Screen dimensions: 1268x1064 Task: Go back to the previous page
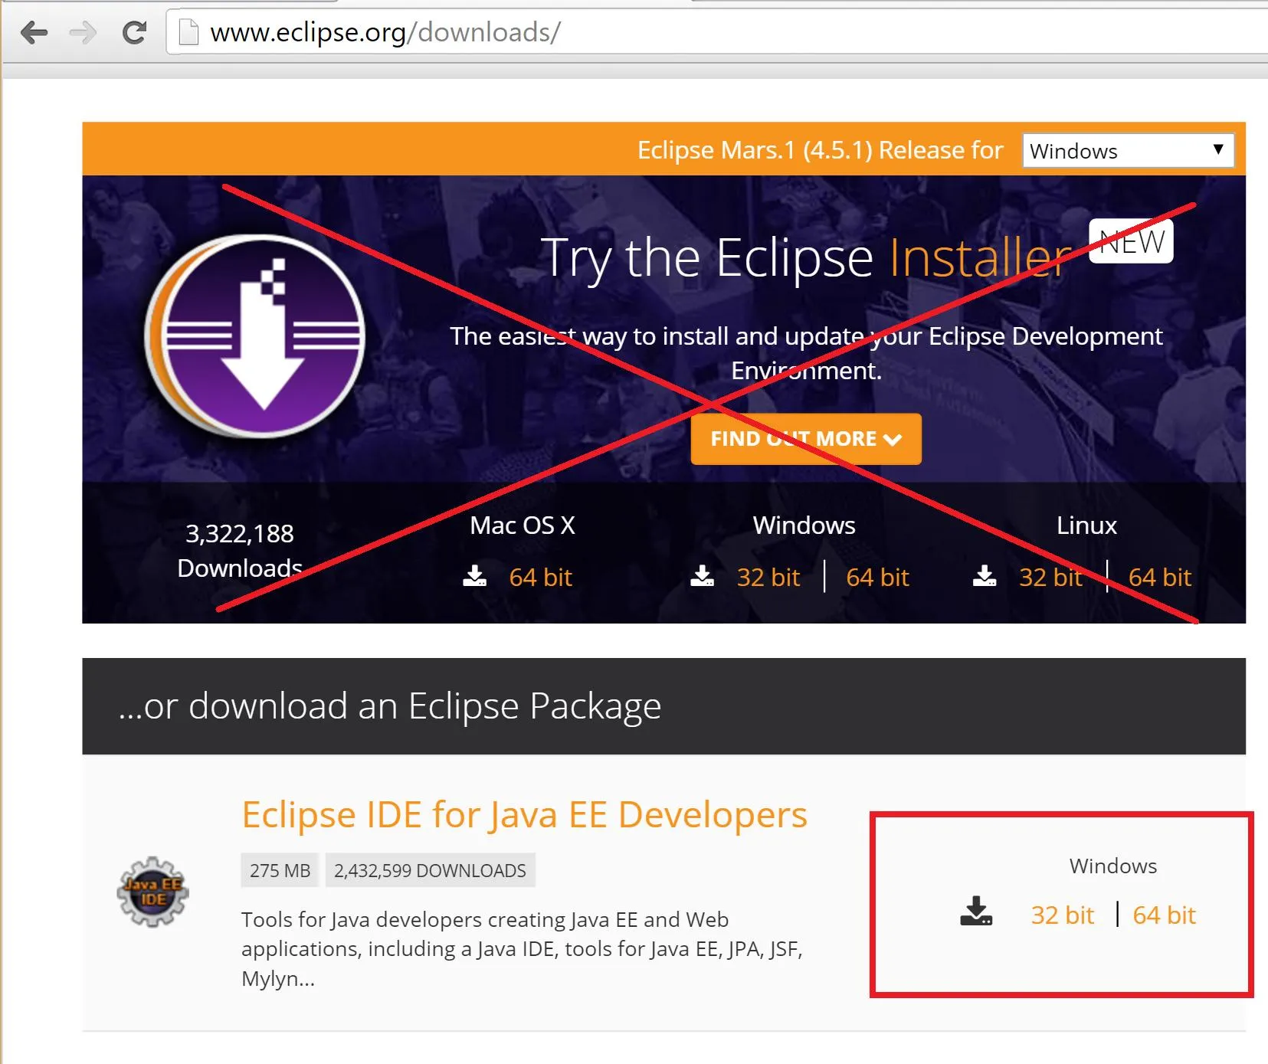(x=34, y=32)
